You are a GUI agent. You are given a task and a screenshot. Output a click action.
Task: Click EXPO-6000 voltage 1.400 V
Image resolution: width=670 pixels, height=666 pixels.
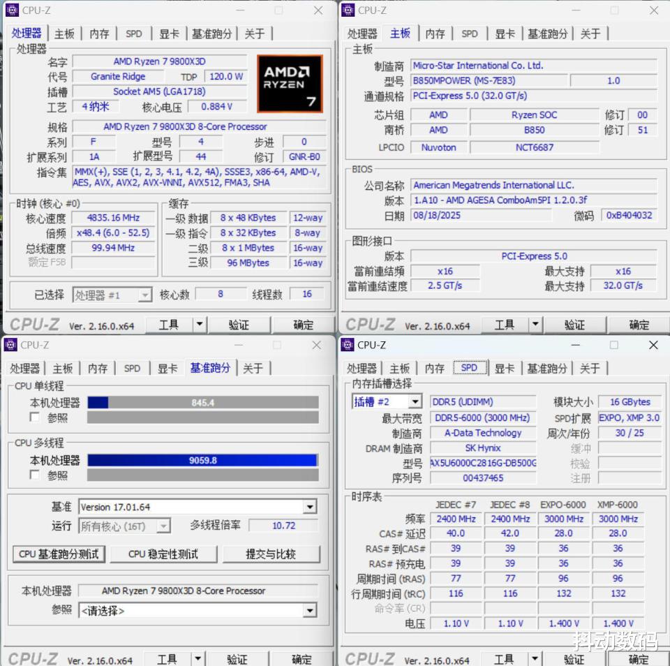click(x=564, y=623)
